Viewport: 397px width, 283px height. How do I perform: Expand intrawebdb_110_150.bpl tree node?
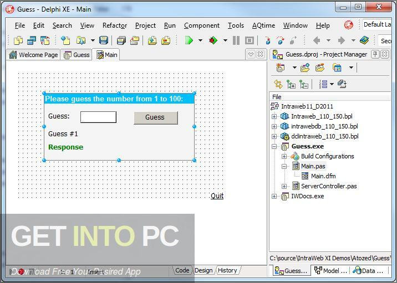tap(274, 126)
